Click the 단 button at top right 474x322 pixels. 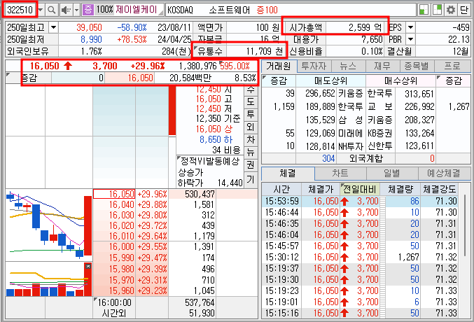point(464,10)
